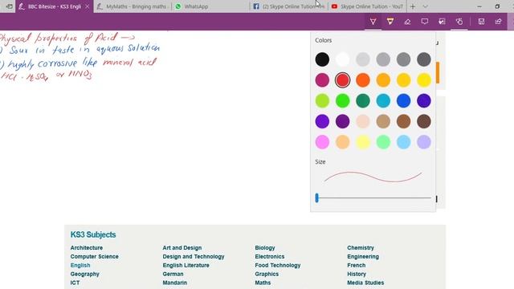
Task: Share the web note
Action: 498,22
